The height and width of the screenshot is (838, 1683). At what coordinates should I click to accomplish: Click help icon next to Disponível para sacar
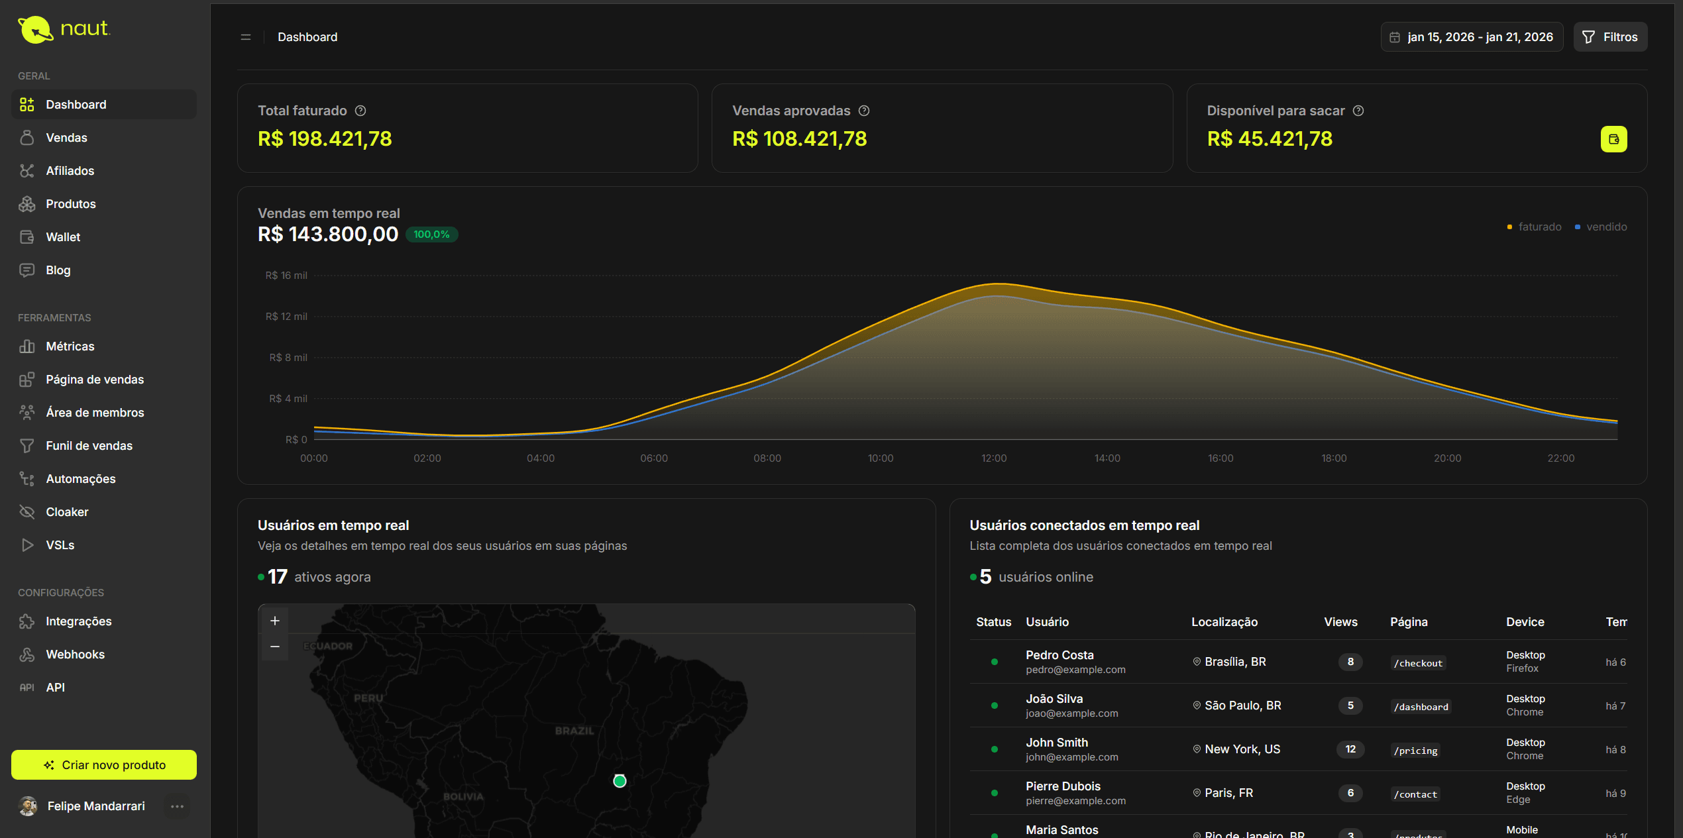tap(1358, 111)
